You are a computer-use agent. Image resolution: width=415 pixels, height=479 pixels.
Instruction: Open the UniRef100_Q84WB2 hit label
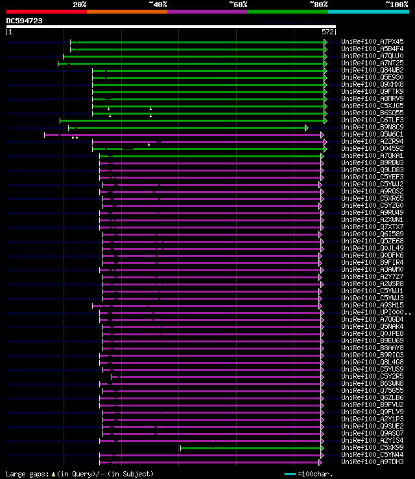click(x=372, y=70)
